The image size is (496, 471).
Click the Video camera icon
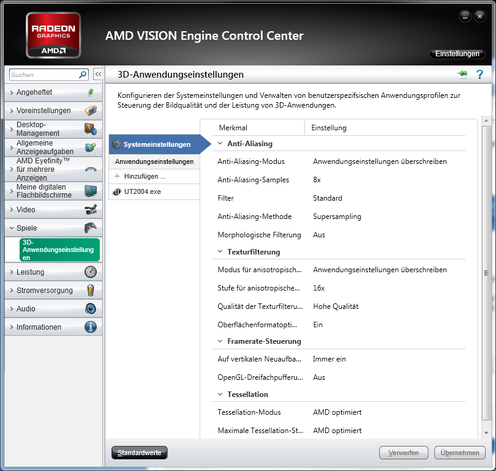click(x=91, y=209)
